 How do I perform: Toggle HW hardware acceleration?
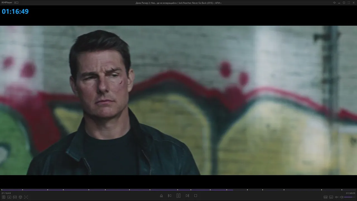[325, 197]
